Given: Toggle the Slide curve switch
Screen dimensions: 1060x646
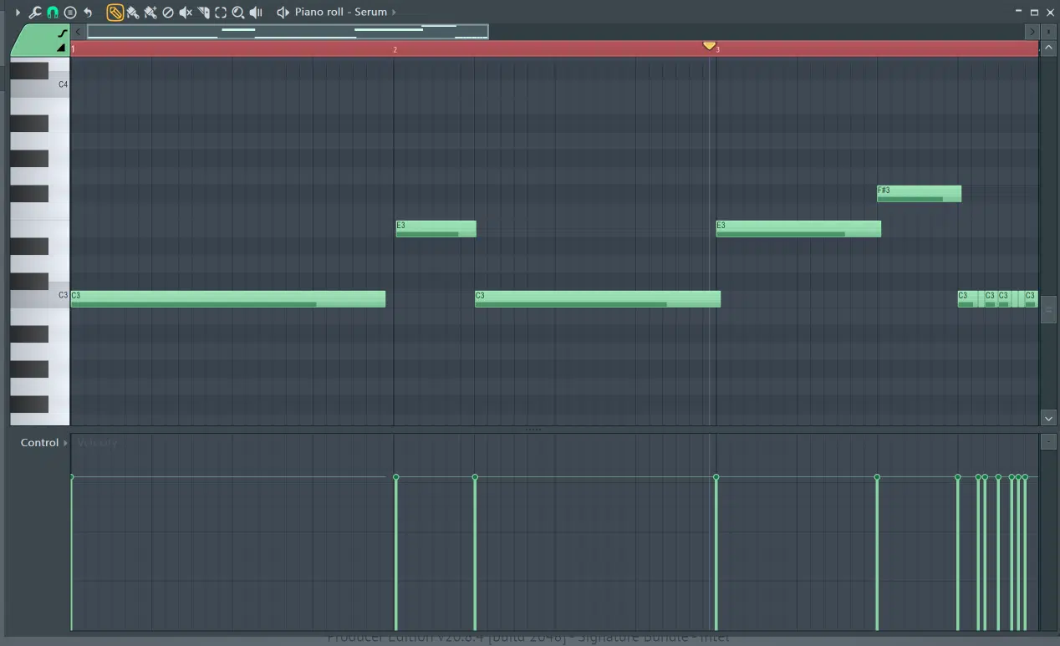Looking at the screenshot, I should coord(62,33).
